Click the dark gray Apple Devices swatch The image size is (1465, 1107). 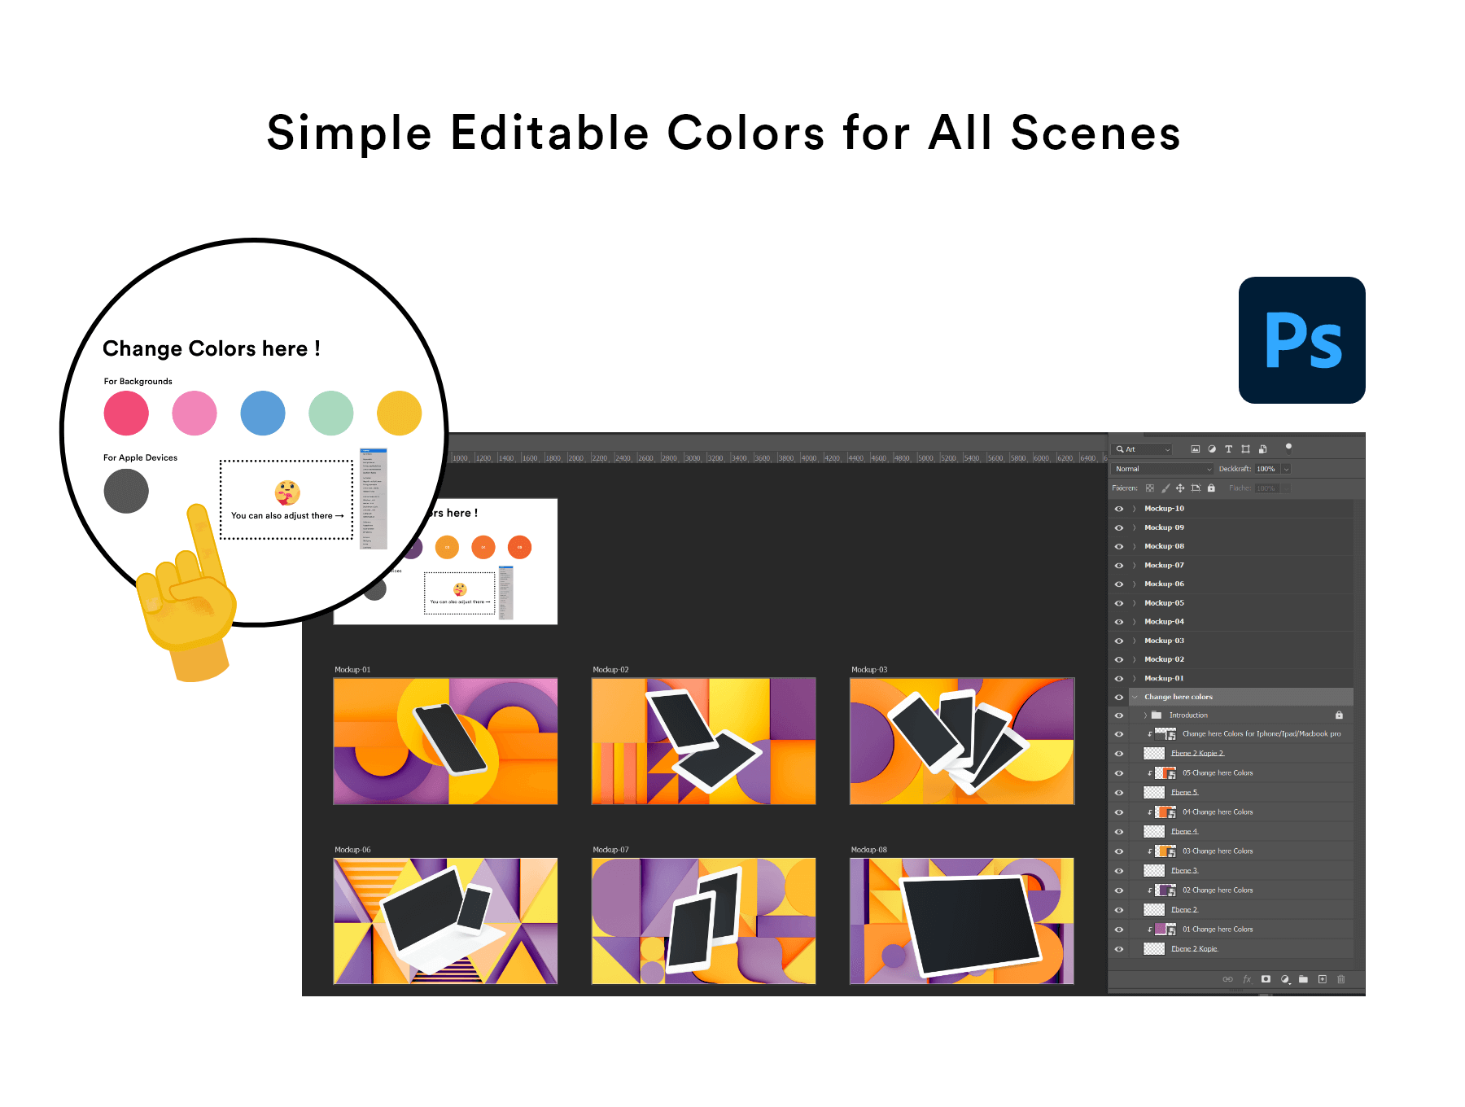(126, 491)
